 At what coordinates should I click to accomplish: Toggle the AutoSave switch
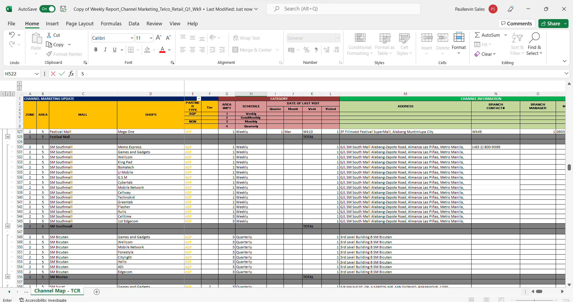[47, 9]
